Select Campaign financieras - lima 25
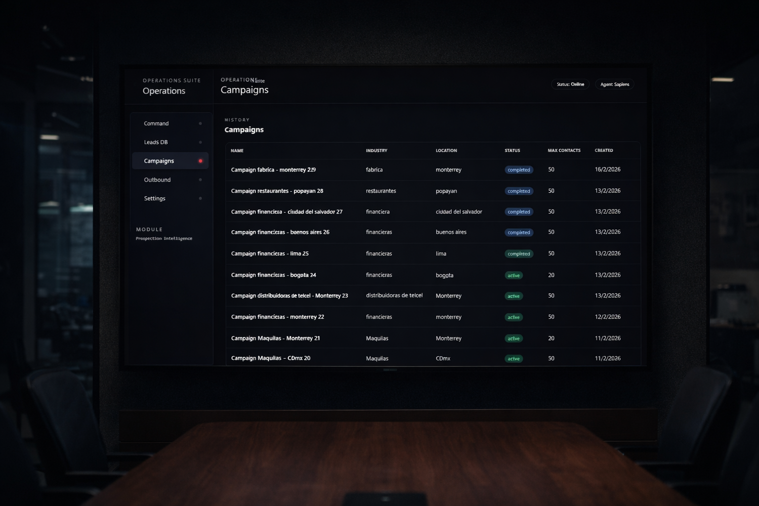The height and width of the screenshot is (506, 759). (270, 254)
